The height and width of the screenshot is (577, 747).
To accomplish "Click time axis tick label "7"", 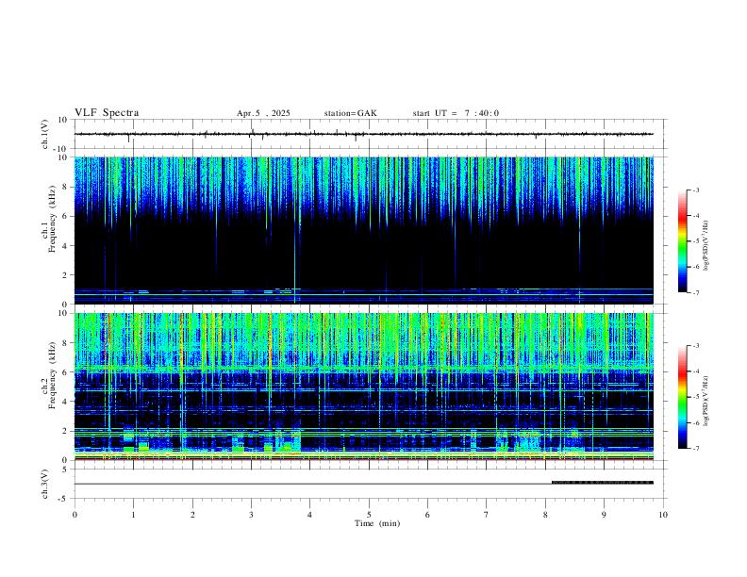I will pos(487,515).
